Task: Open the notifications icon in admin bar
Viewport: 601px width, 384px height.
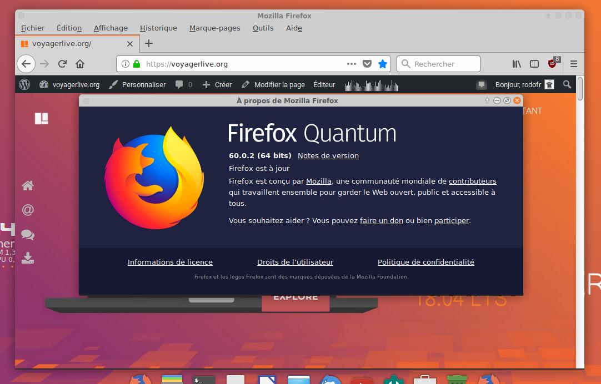Action: click(x=482, y=84)
